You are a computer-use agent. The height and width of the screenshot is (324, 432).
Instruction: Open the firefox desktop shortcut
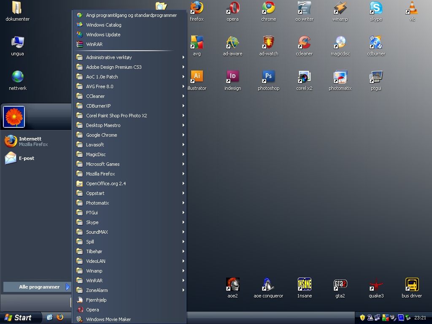click(x=197, y=11)
